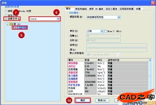Open the 模型类型 dropdown list
156x105 pixels.
coord(119,17)
